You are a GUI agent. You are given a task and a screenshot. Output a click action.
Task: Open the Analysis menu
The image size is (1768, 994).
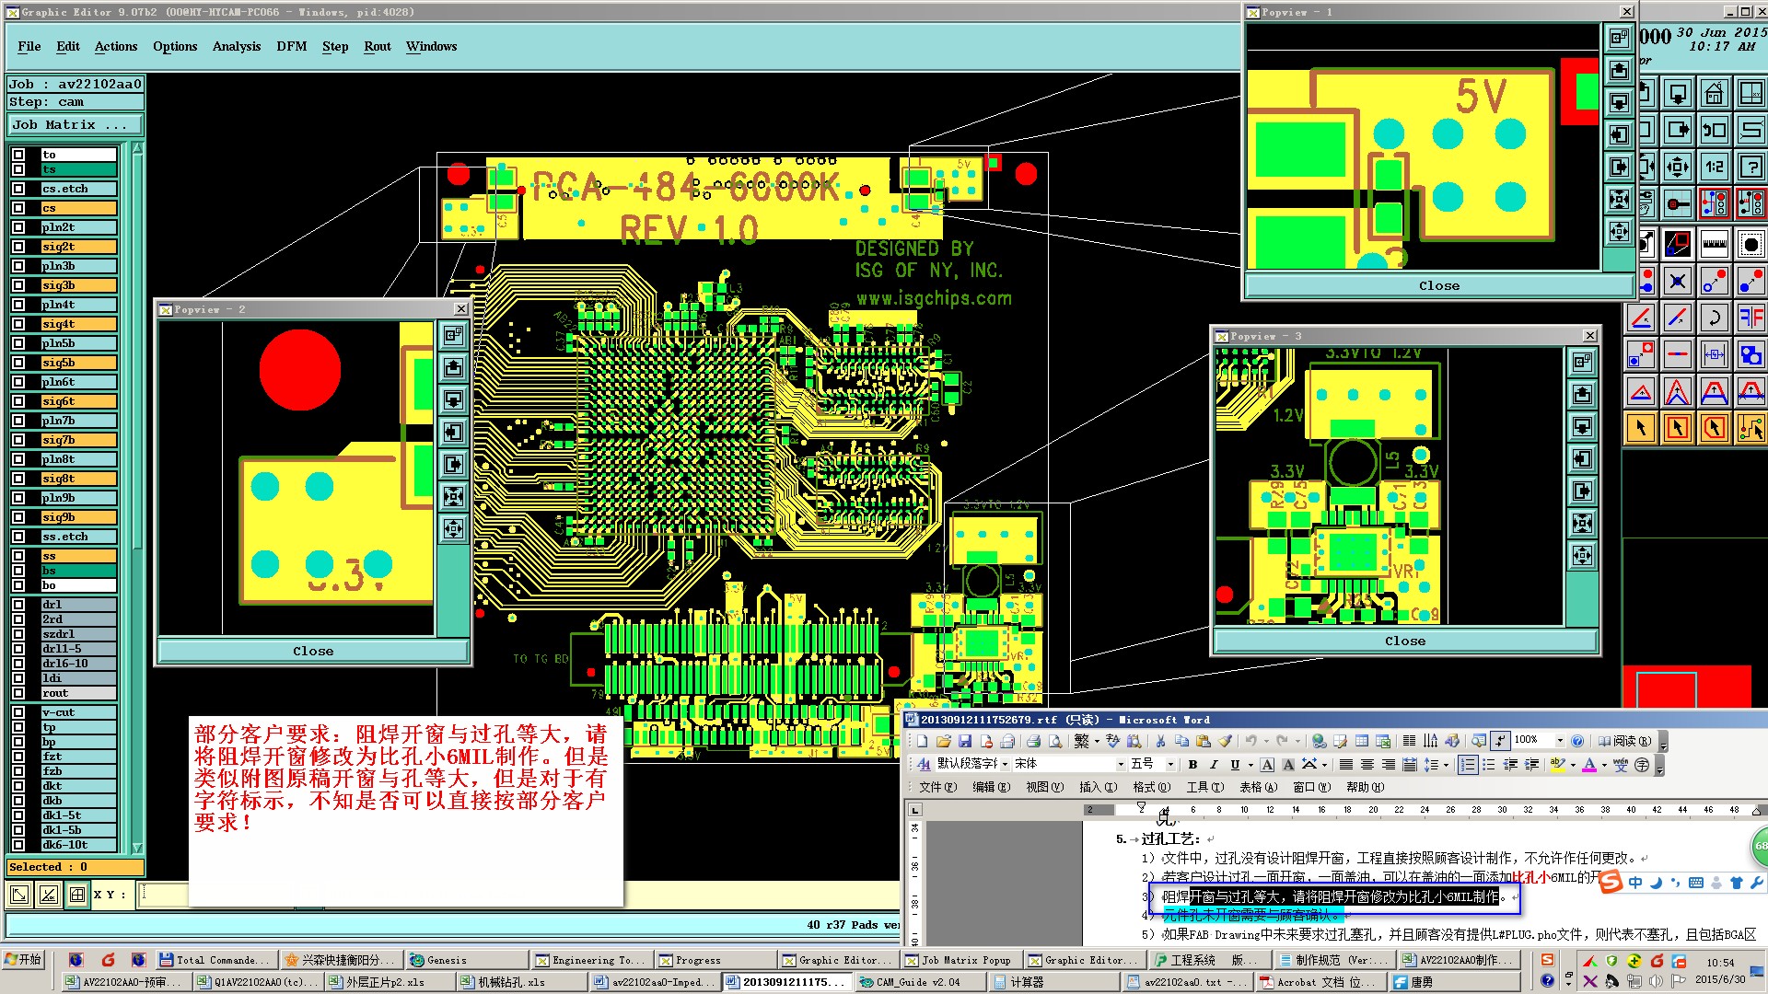coord(236,46)
